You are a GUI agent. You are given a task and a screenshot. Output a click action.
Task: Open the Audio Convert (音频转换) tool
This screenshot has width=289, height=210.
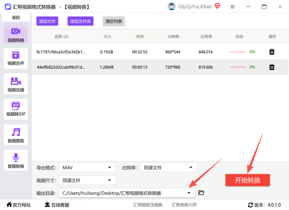(16, 160)
